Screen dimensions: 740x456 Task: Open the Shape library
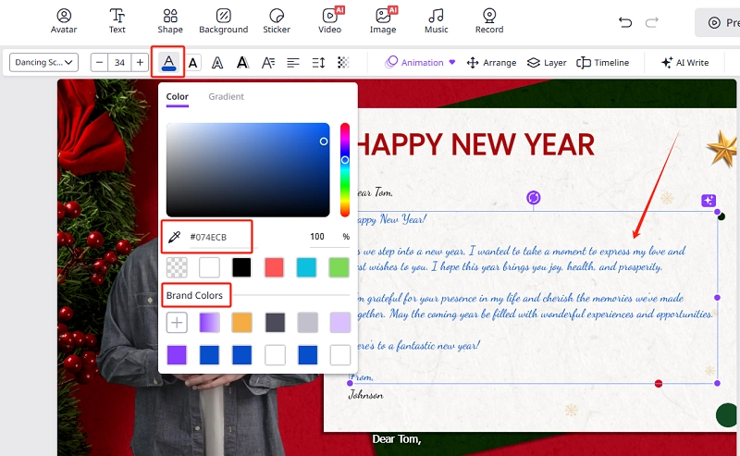(170, 21)
